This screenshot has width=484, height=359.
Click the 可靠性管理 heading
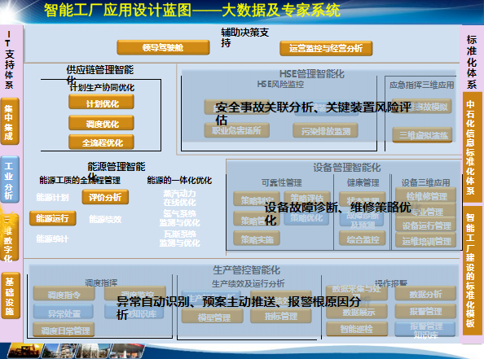tap(282, 183)
